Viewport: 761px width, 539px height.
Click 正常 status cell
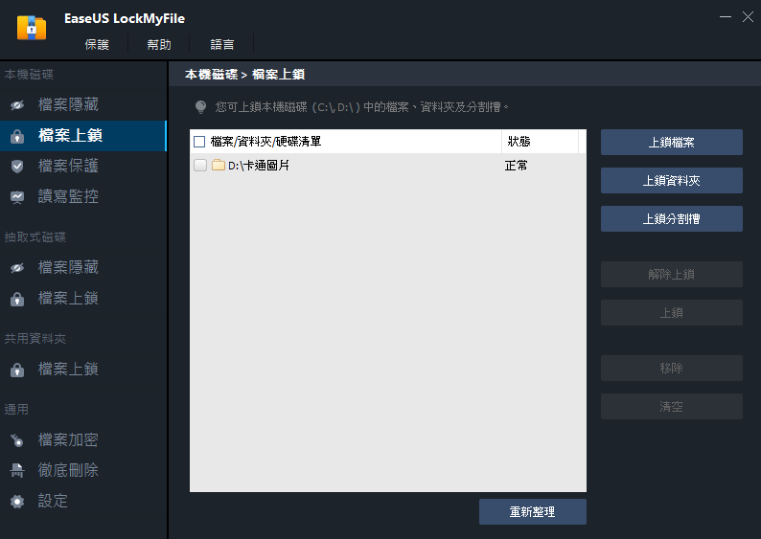point(516,166)
